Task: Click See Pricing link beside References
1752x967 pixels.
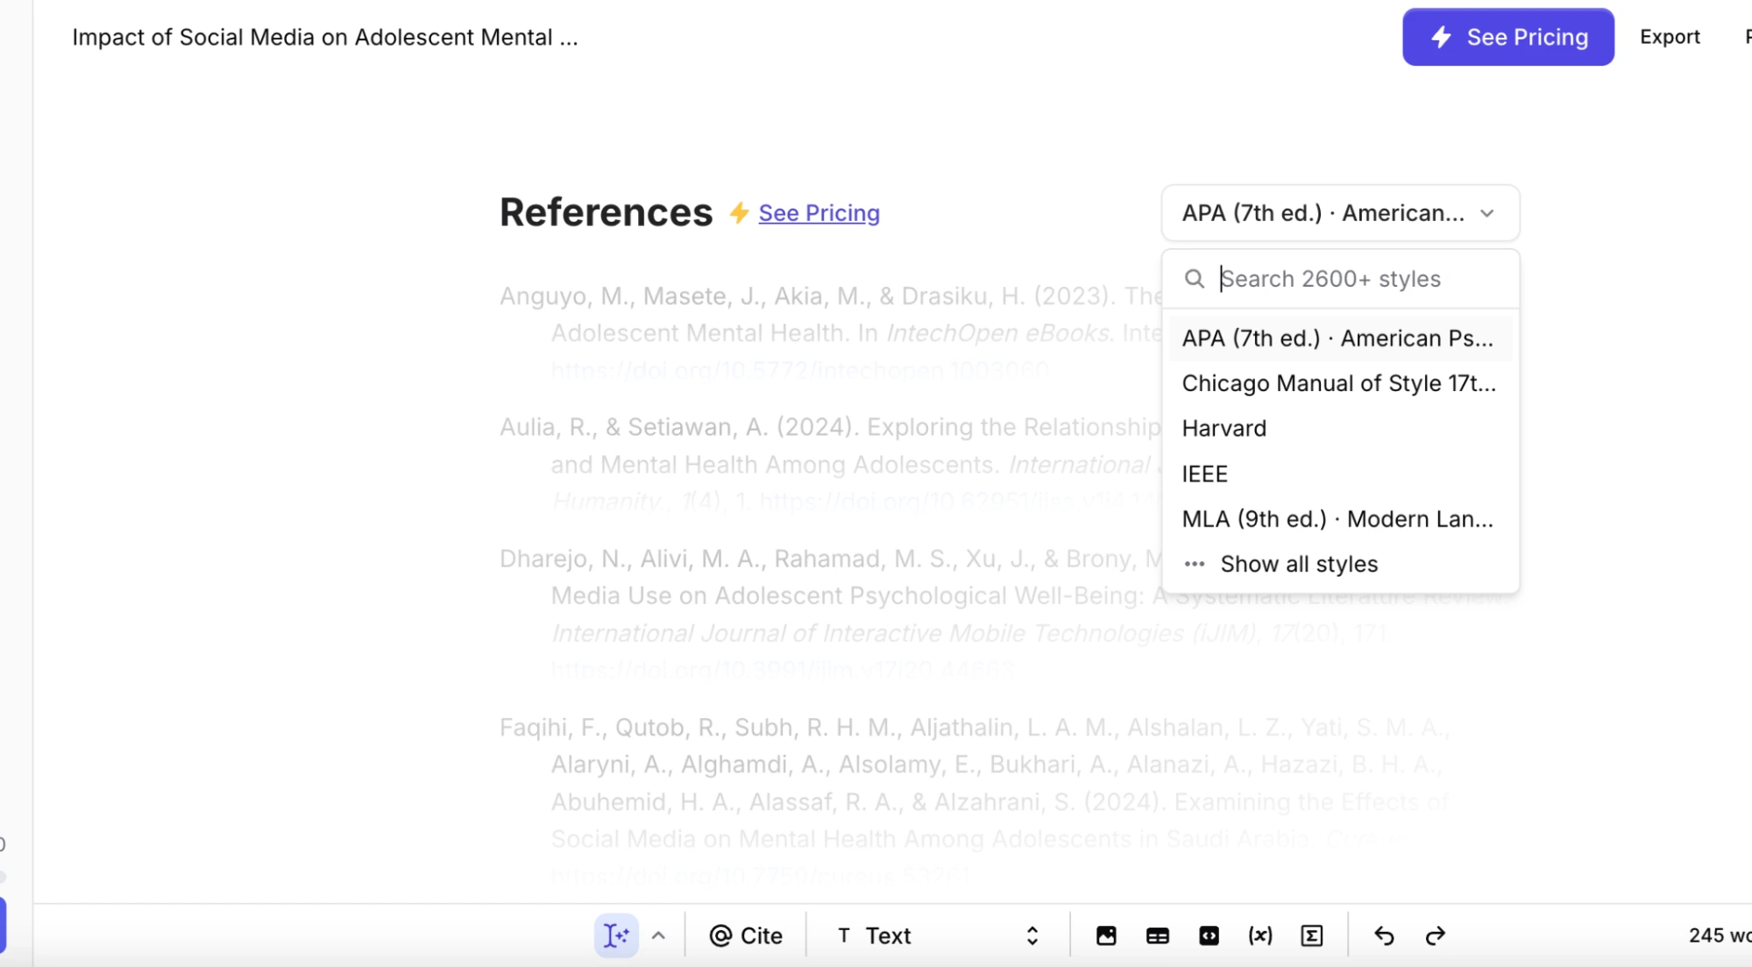Action: tap(819, 213)
